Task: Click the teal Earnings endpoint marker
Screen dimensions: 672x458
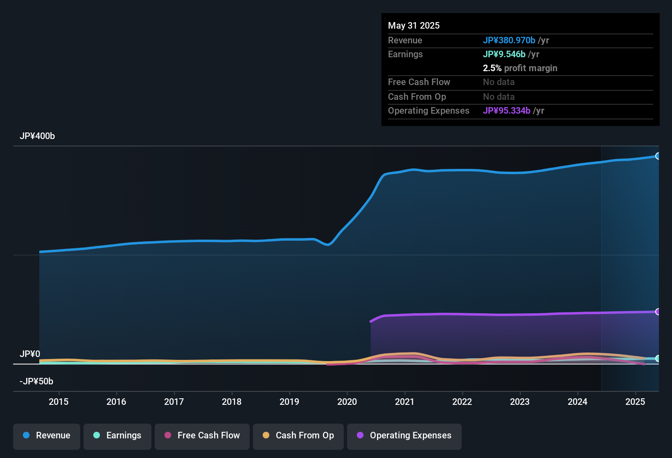Action: coord(658,359)
